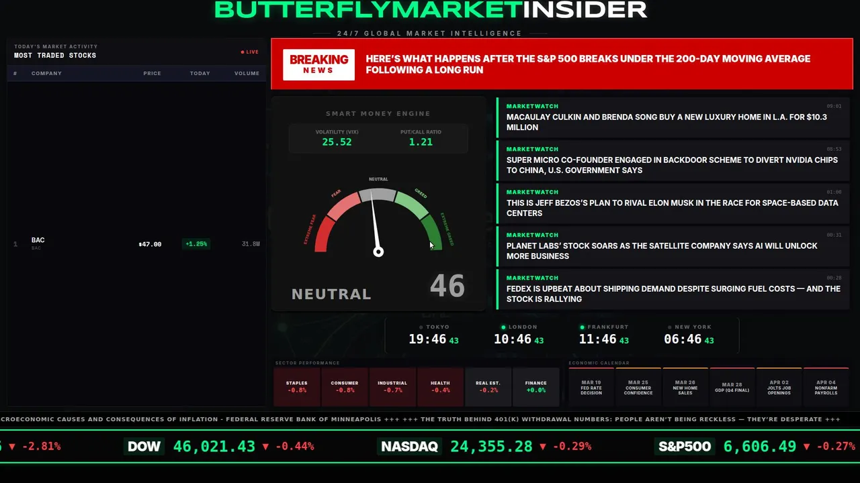Screen dimensions: 860x483
Task: Click the NASDAQ down-arrow indicator
Action: (542, 447)
